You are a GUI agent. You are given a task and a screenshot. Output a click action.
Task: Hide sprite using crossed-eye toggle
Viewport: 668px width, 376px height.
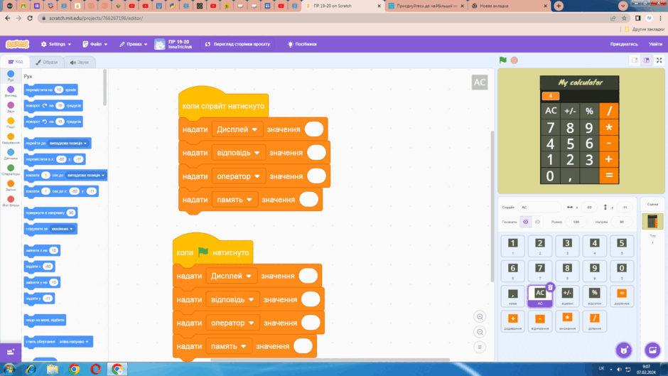537,222
